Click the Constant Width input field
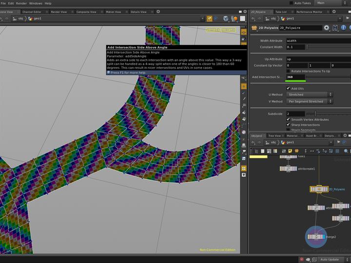The width and height of the screenshot is (351, 263). point(295,47)
